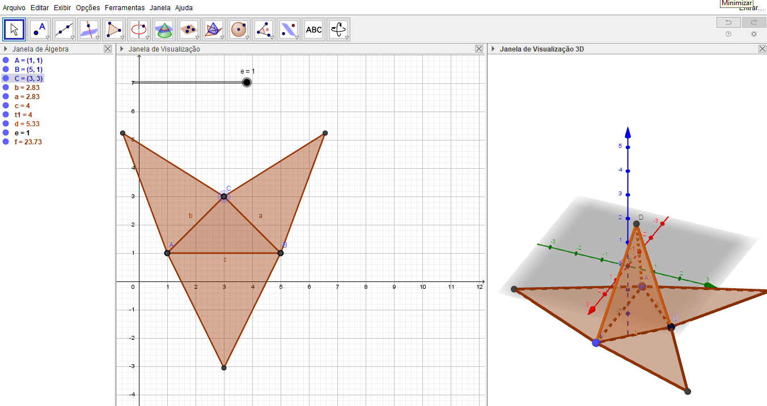Expand the Janela de Álgebra style bar arrow
Screen dimensions: 767x406
click(x=6, y=49)
